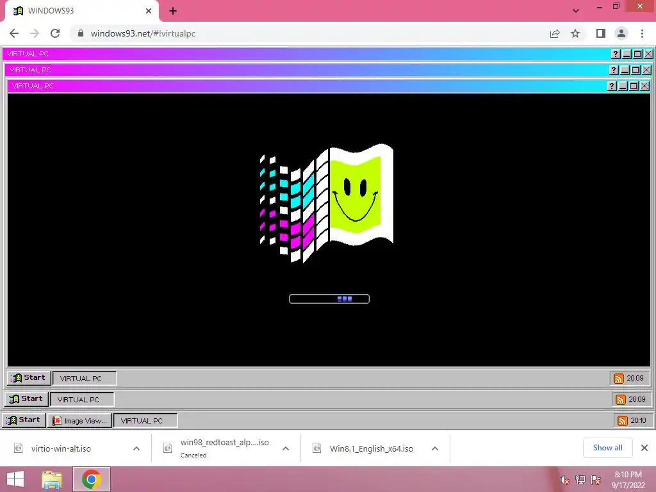Image resolution: width=656 pixels, height=492 pixels.
Task: Close the innermost VIRTUAL PC window
Action: point(645,86)
